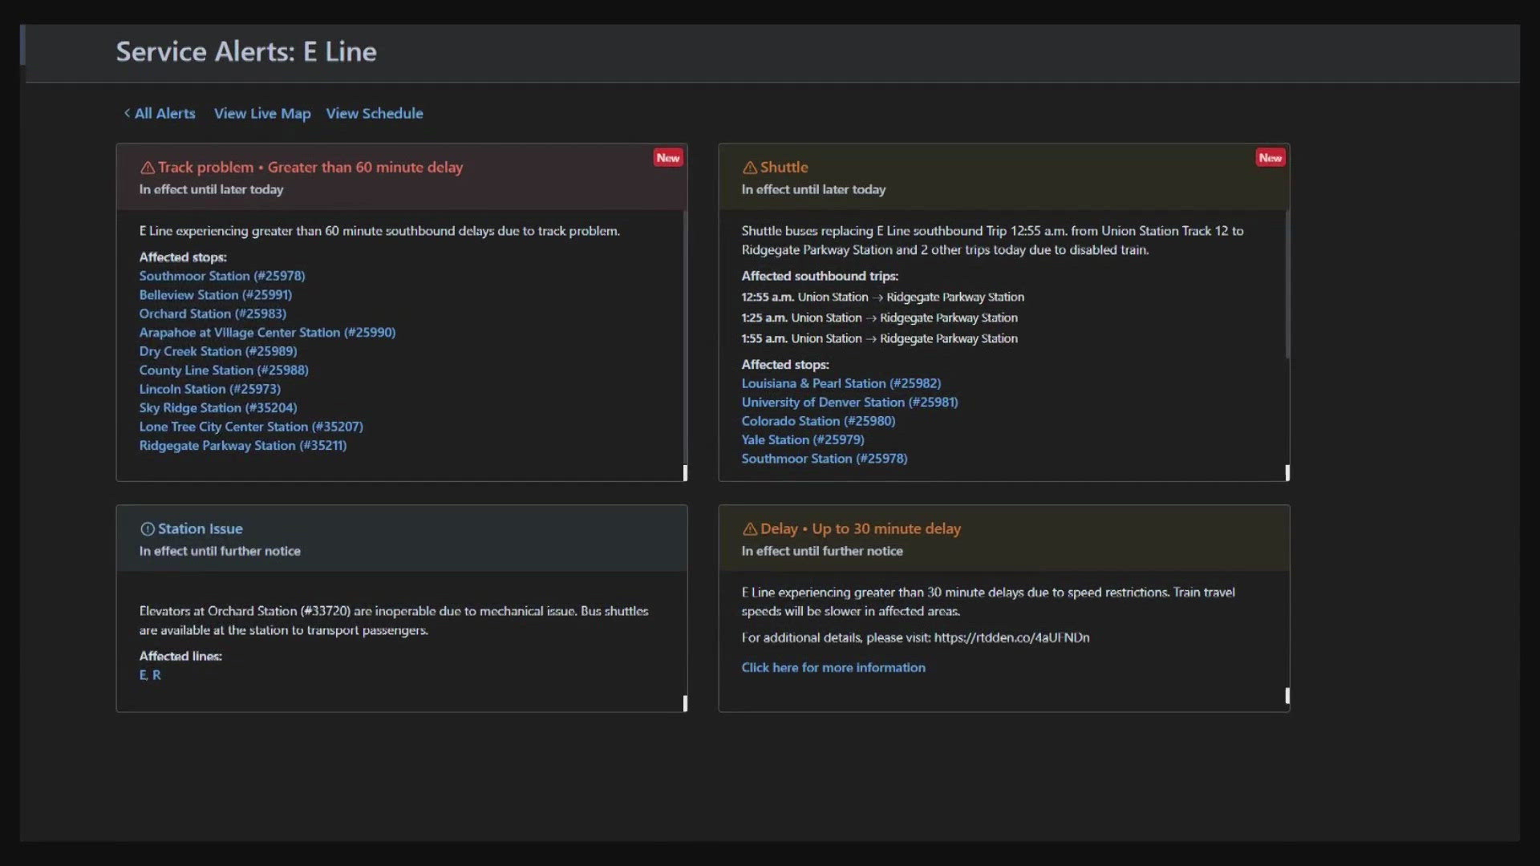The width and height of the screenshot is (1540, 866).
Task: Open the R line link under Affected lines
Action: tap(156, 675)
